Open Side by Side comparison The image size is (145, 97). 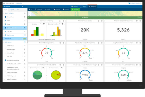tap(39, 9)
